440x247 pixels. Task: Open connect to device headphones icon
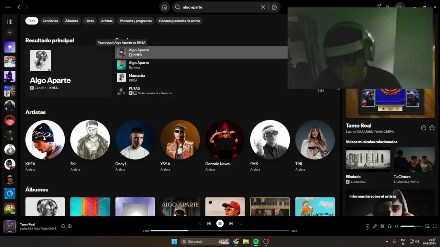(x=389, y=226)
